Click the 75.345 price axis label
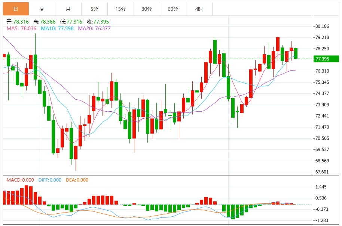Screen dimensions: 342x226 [322, 82]
